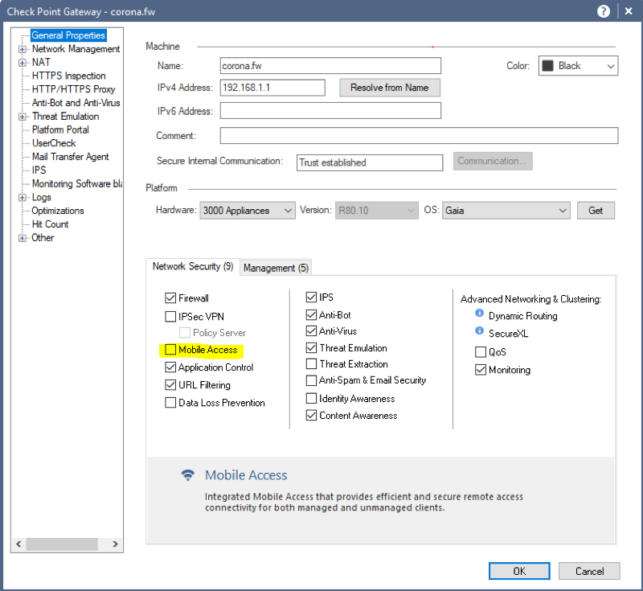Click the black color swatch
Viewport: 643px width, 591px height.
(x=547, y=66)
